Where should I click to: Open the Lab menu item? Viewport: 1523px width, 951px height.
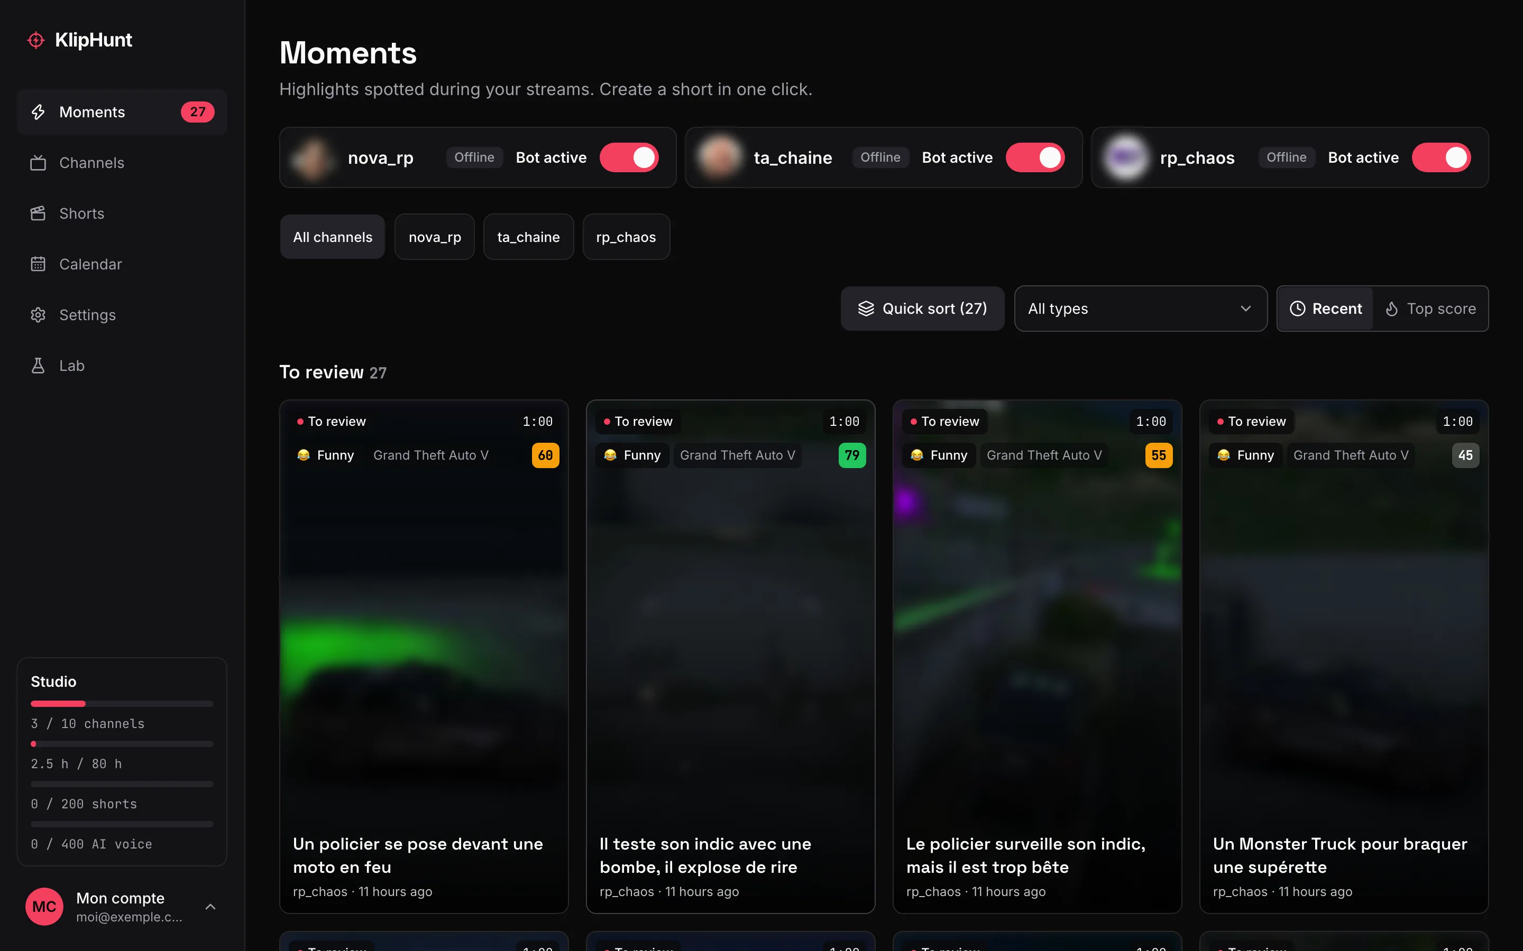122,366
